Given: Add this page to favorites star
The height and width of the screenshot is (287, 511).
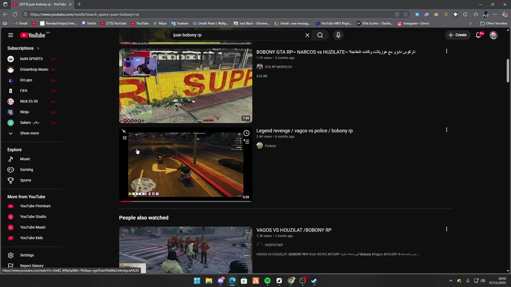Looking at the screenshot, I should (406, 14).
